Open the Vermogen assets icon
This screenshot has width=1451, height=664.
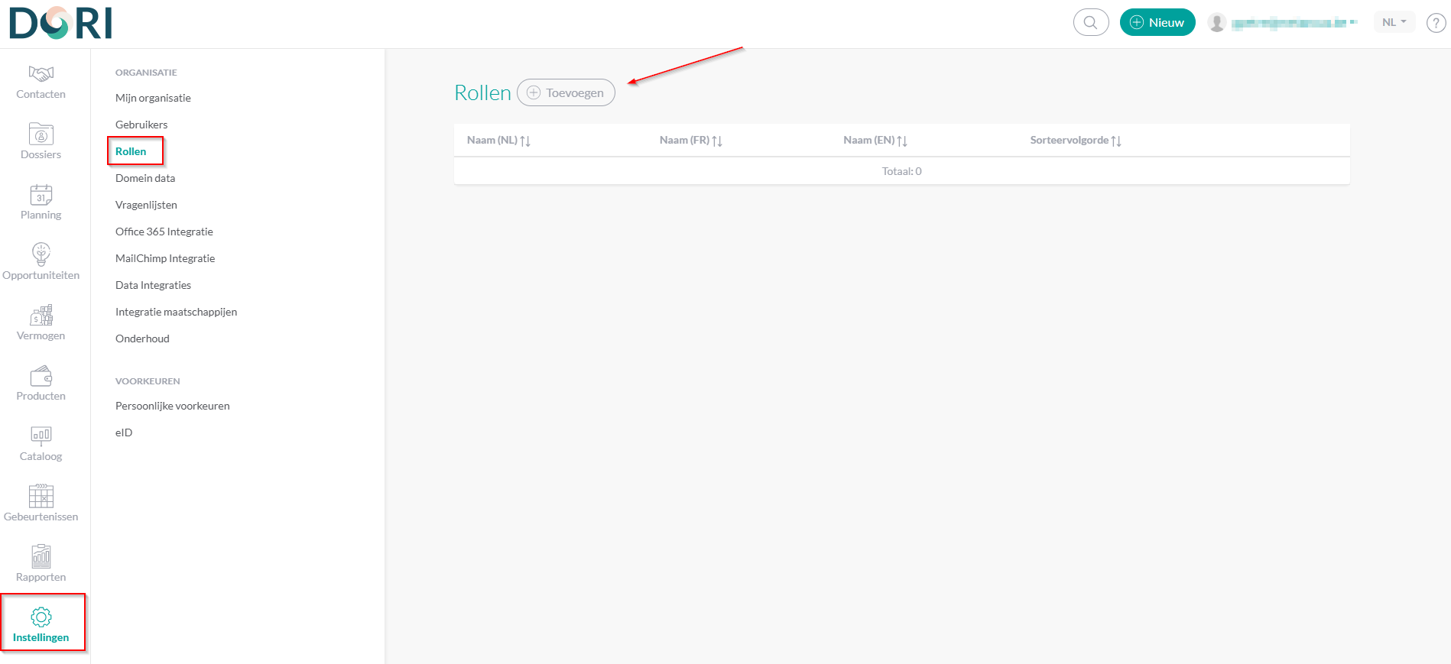(41, 315)
